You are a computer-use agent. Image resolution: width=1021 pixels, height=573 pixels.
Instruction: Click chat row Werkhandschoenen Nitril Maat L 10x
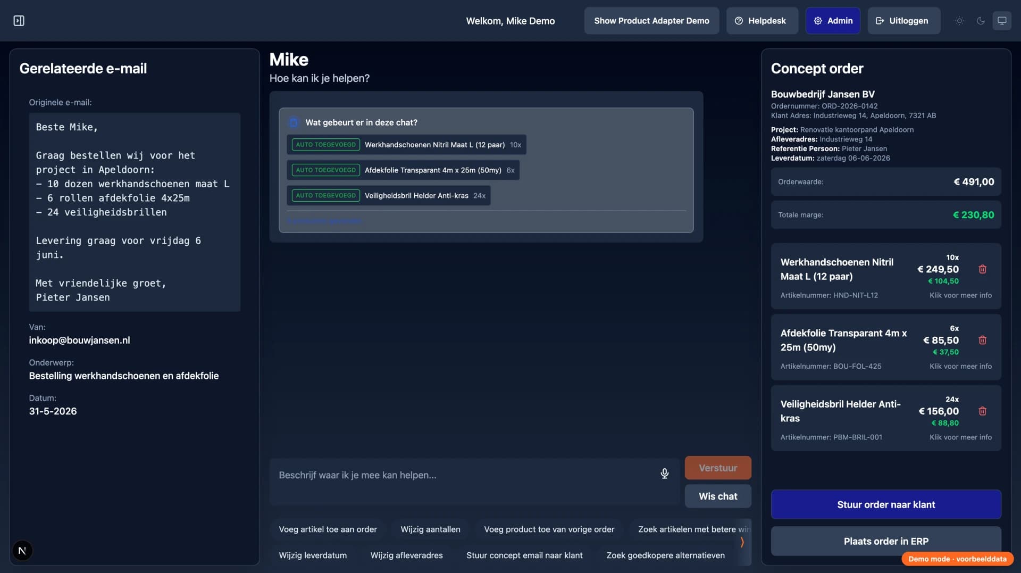(x=406, y=145)
